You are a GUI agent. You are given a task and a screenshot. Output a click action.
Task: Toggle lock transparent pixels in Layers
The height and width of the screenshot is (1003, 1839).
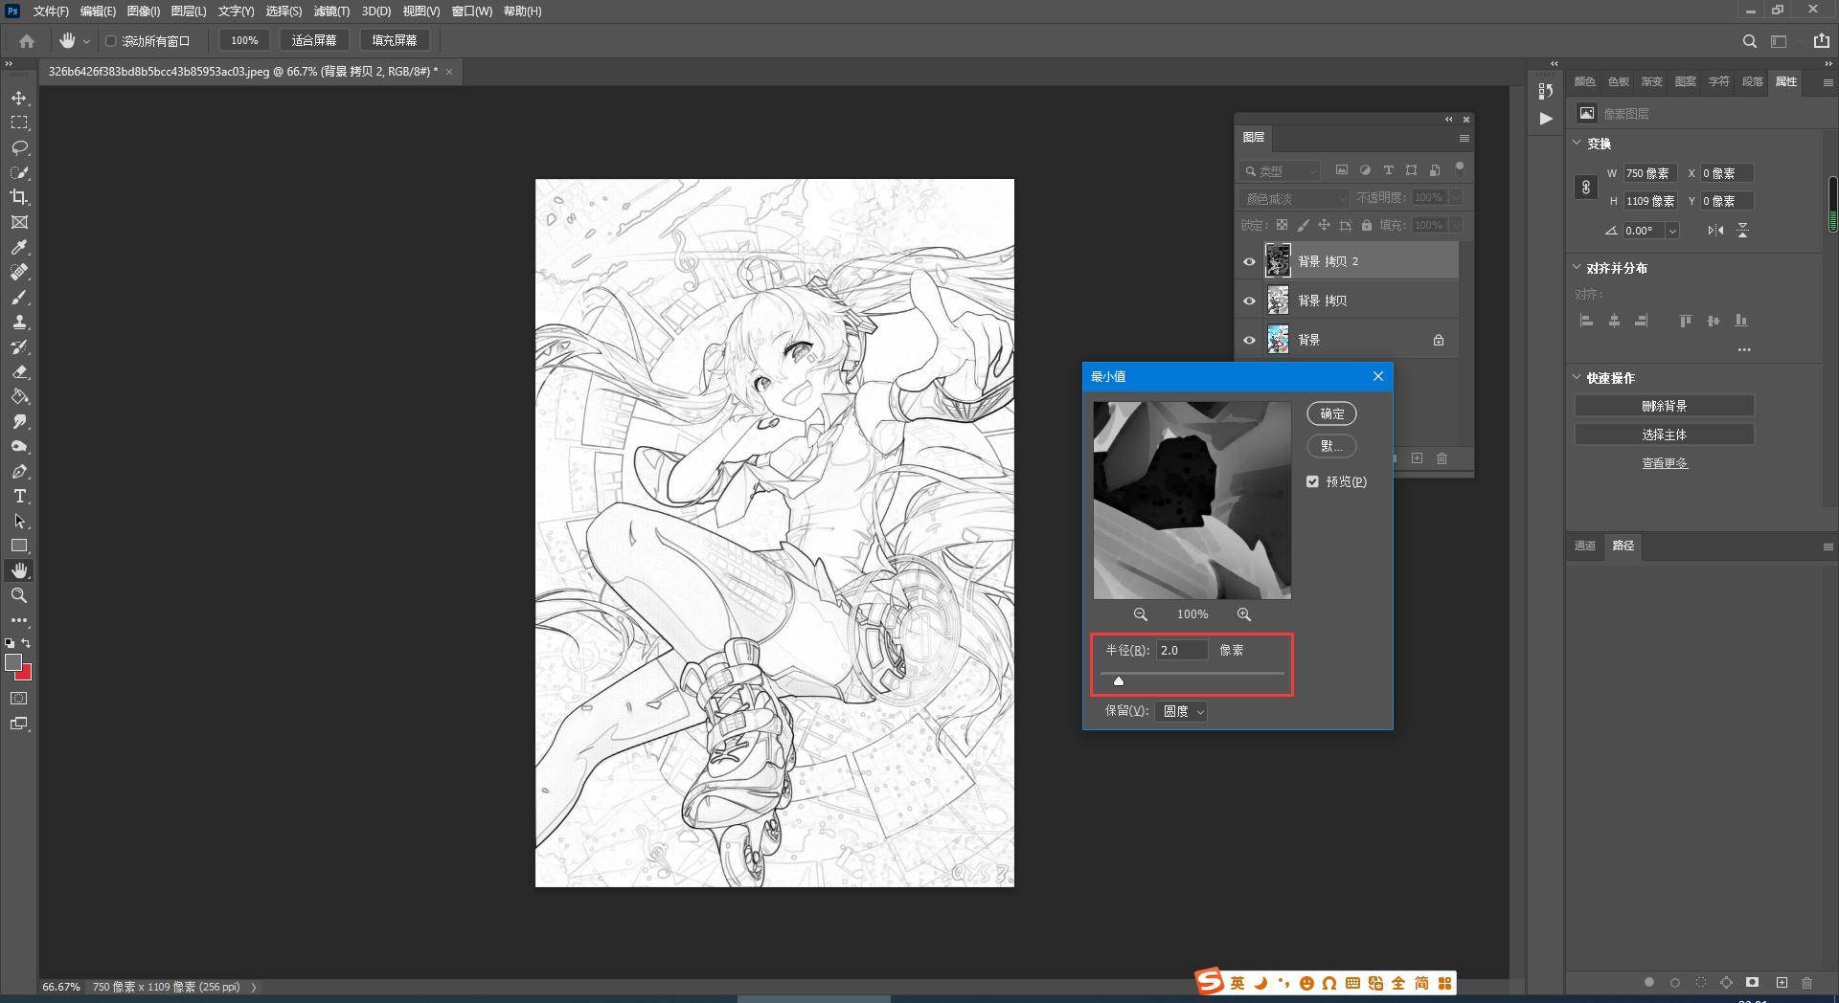[x=1282, y=226]
